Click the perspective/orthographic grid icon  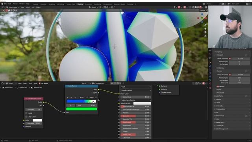[206, 36]
